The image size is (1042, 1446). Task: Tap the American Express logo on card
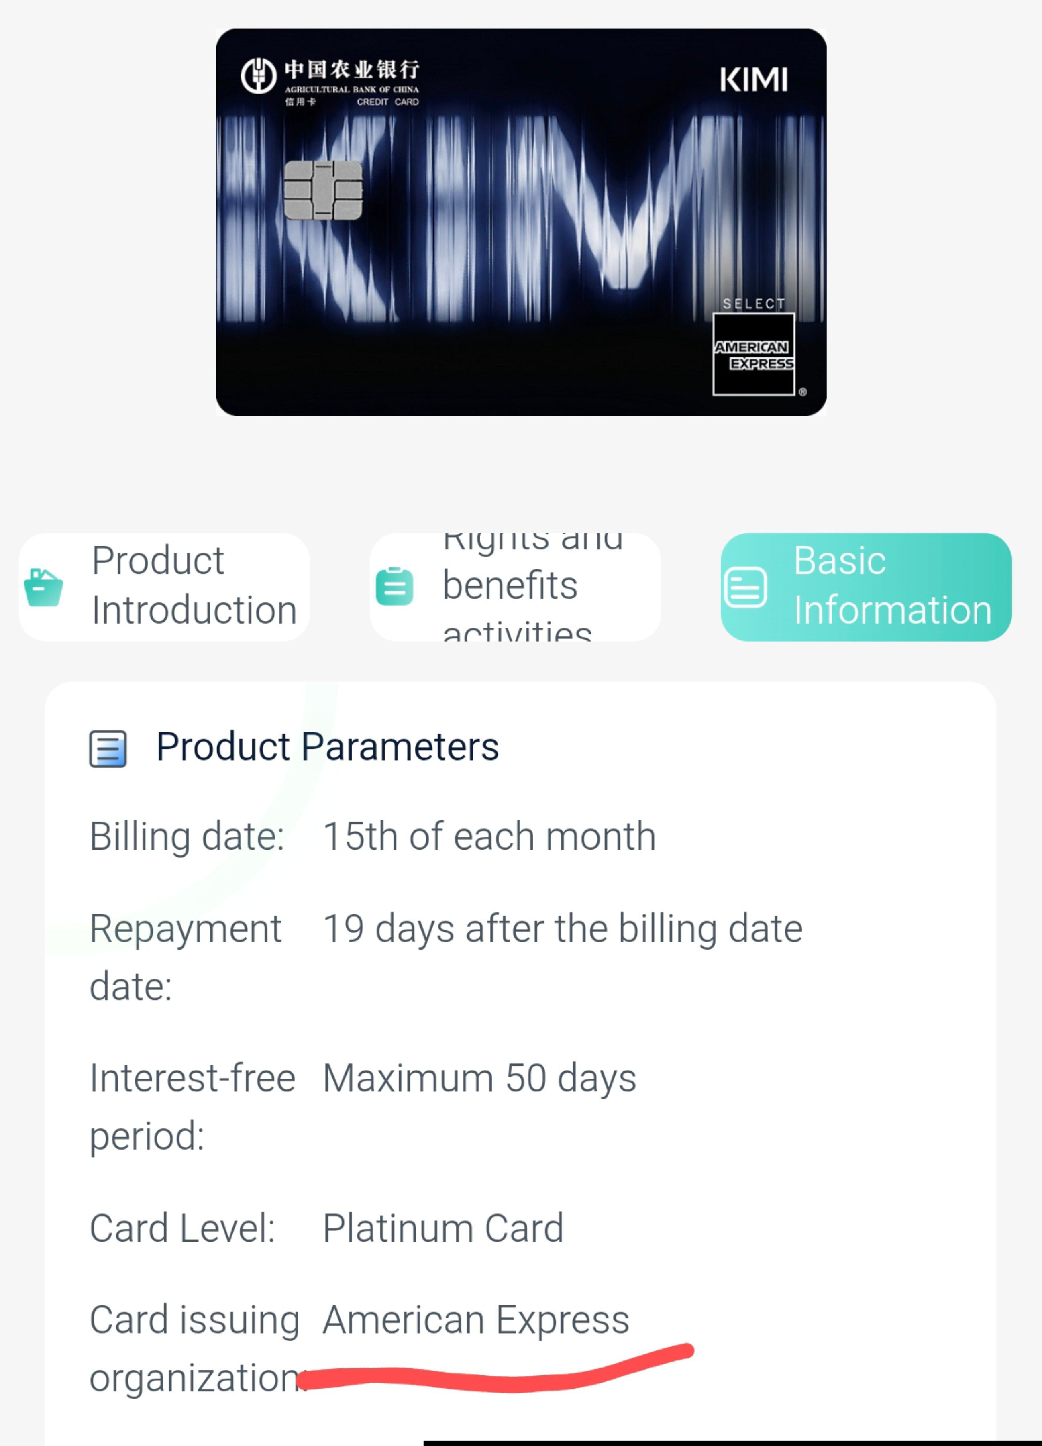click(754, 355)
